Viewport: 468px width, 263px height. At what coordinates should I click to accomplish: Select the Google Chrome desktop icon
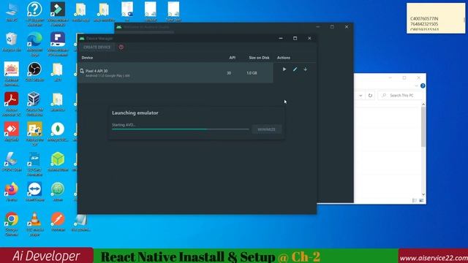[x=12, y=224]
